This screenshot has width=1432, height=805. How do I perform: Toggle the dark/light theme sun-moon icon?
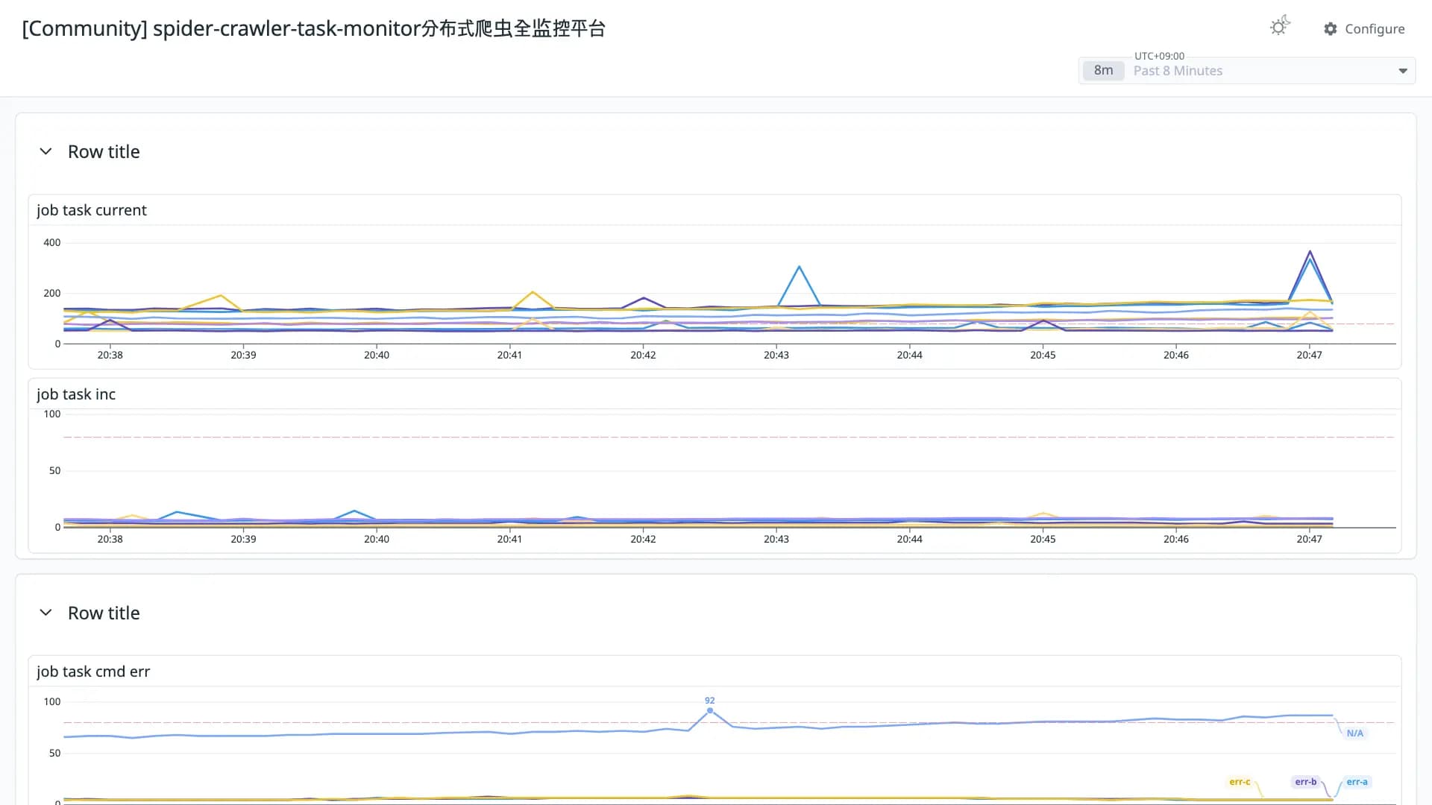point(1280,26)
